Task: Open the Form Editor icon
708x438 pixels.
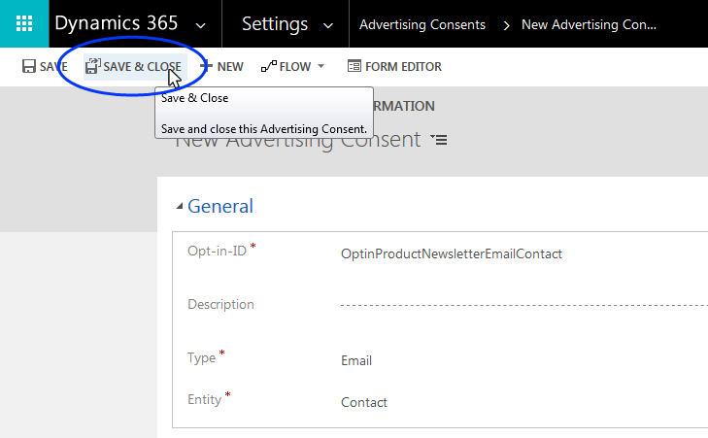Action: [354, 67]
